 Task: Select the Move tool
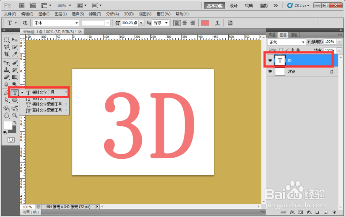pos(15,40)
